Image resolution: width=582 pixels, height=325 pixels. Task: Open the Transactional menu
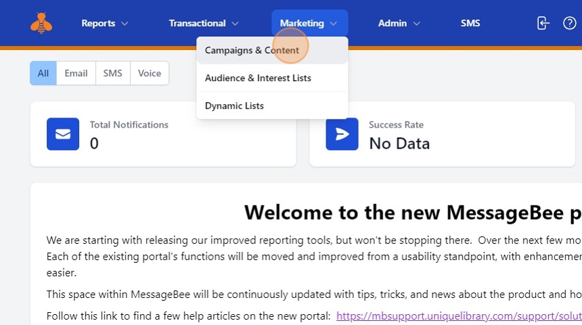pos(204,23)
